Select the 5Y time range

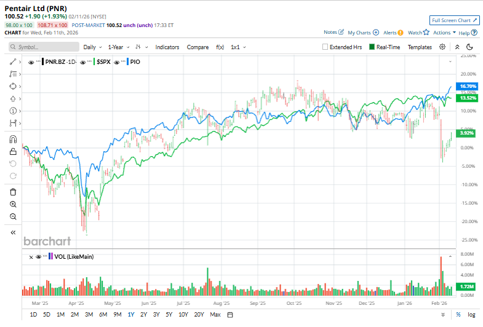169,315
